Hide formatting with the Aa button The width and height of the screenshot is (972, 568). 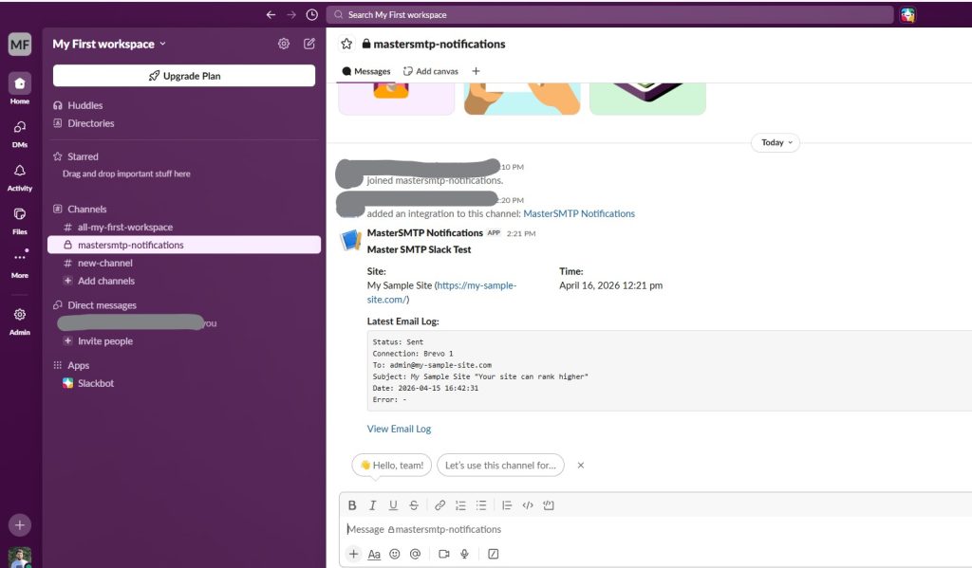click(374, 554)
